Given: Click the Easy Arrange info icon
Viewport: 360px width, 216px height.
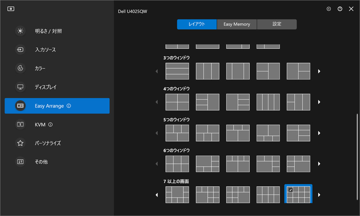Looking at the screenshot, I should [x=69, y=106].
